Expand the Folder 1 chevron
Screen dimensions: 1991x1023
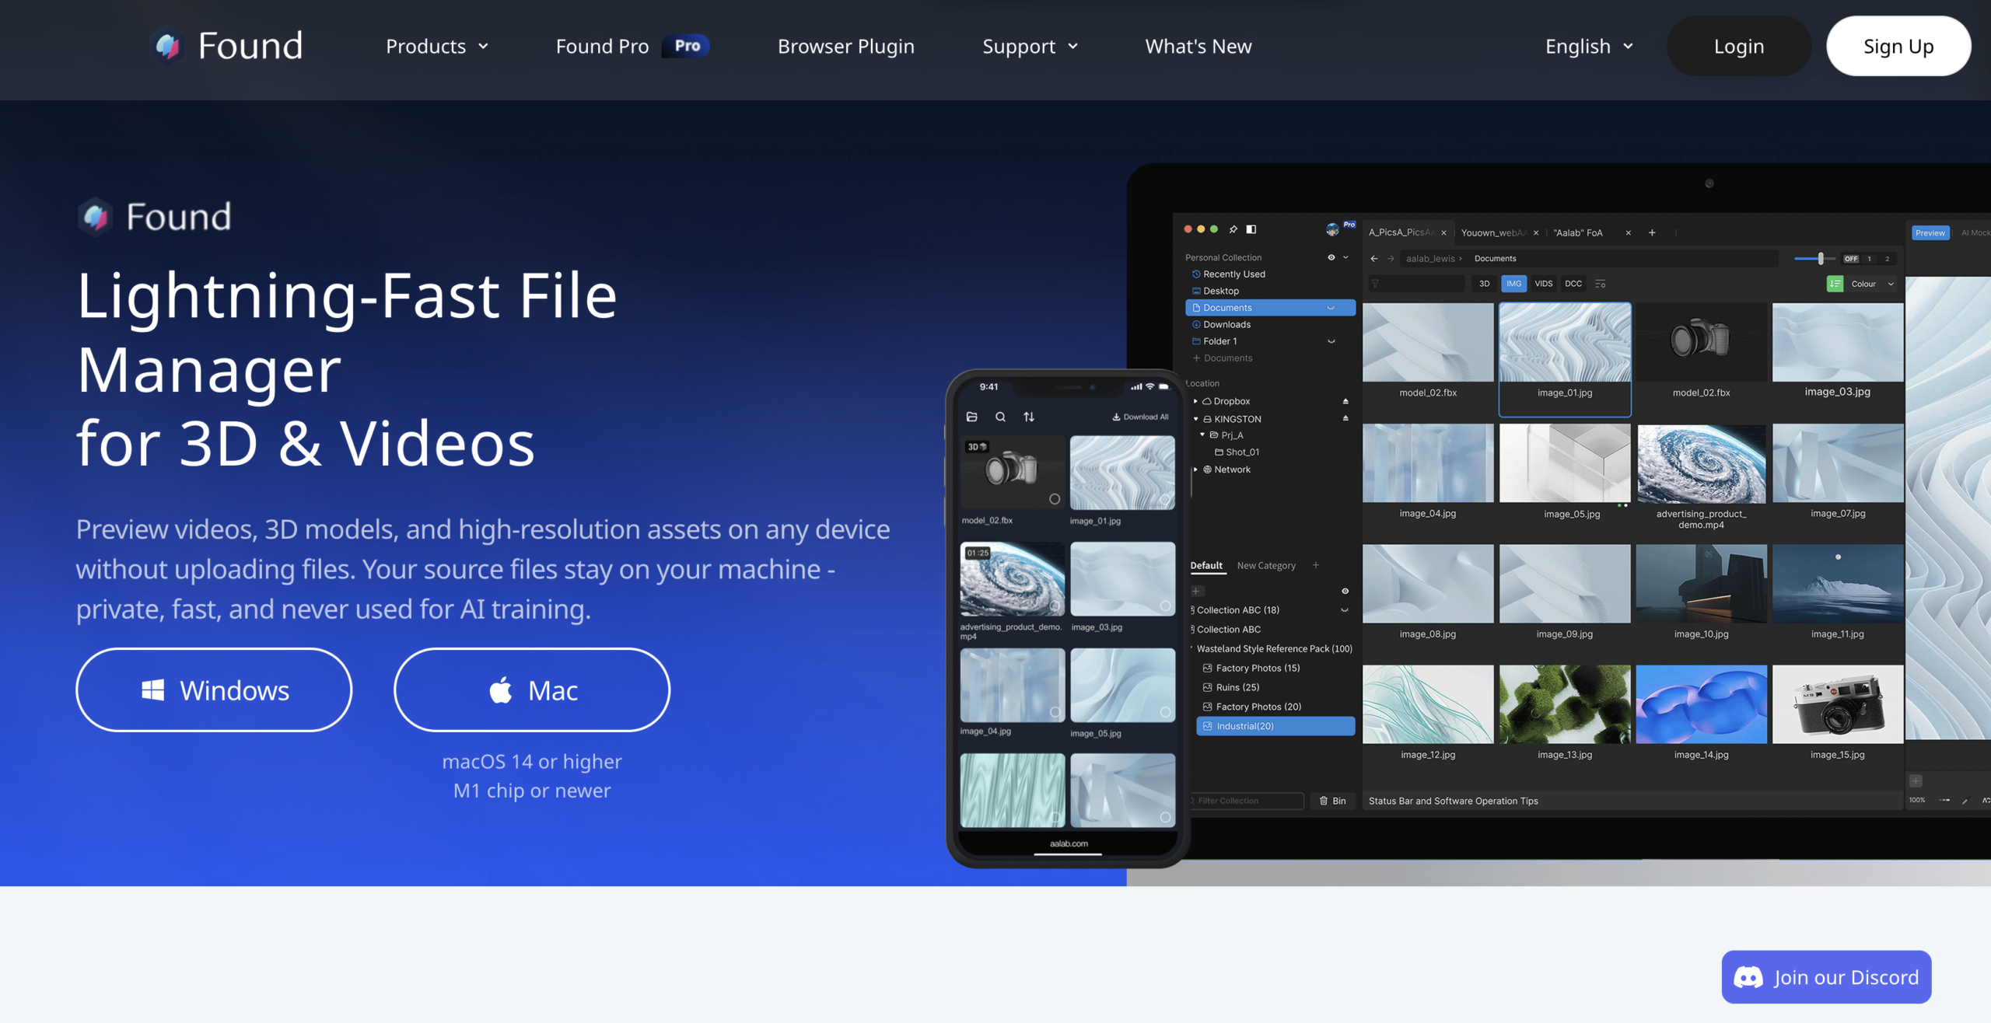tap(1331, 341)
